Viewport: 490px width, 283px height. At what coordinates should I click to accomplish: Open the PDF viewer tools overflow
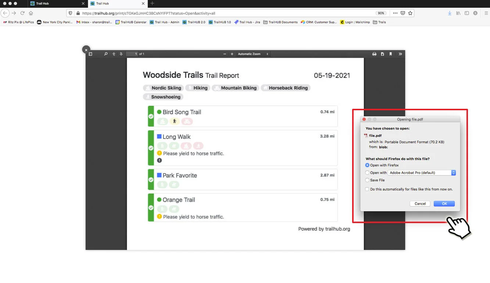pos(400,54)
